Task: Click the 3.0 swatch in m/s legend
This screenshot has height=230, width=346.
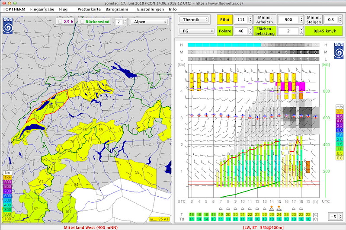Action: (x=340, y=130)
